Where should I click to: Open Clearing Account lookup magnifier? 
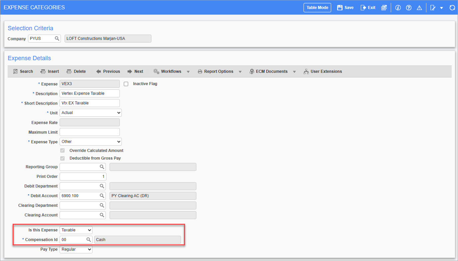102,215
